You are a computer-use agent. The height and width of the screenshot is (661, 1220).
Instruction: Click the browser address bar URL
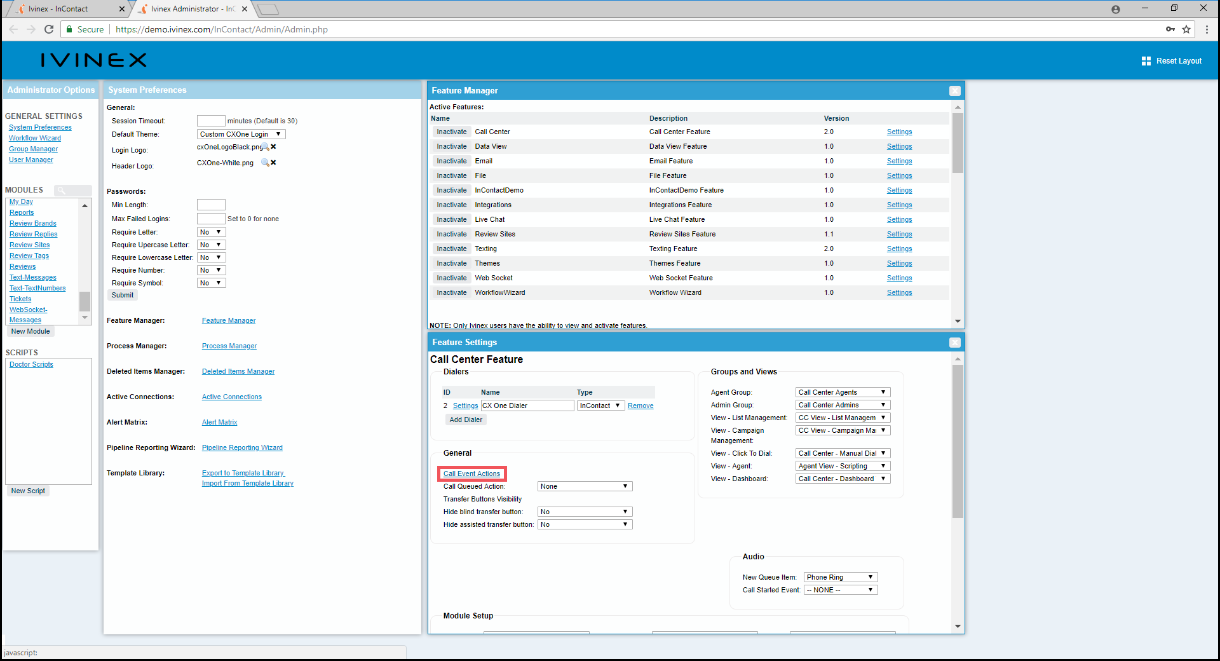click(222, 29)
